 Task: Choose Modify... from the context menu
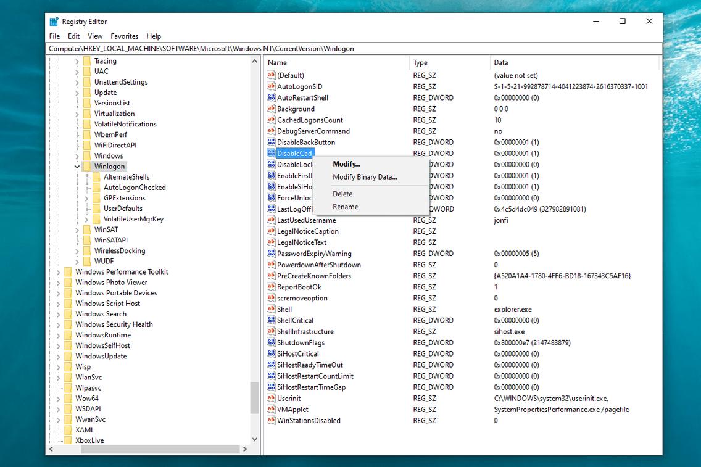346,164
